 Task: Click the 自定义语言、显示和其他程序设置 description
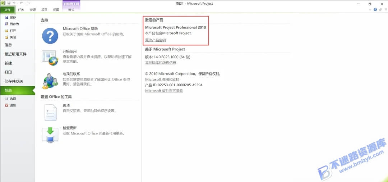tap(89, 111)
